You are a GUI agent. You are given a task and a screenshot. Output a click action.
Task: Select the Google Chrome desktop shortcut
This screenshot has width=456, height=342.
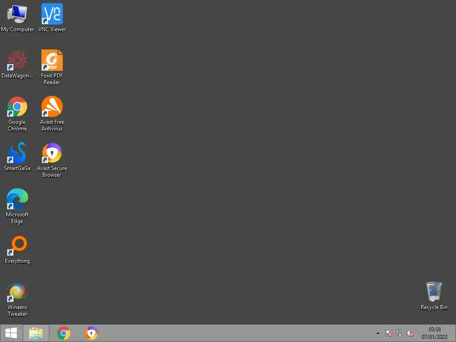point(17,114)
